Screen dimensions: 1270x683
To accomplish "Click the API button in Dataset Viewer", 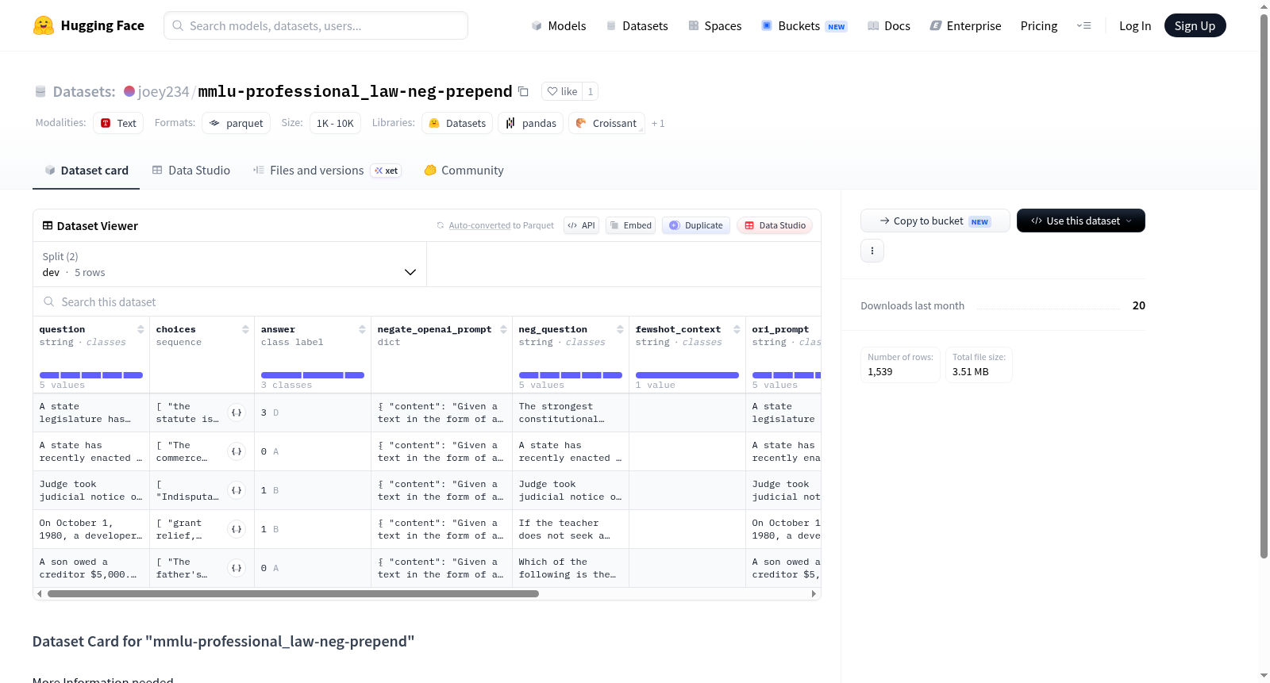I will [581, 225].
